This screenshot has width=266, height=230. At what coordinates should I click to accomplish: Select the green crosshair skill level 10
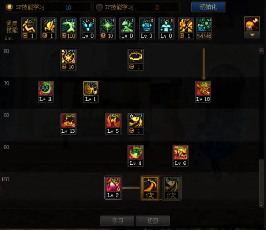coord(107,28)
